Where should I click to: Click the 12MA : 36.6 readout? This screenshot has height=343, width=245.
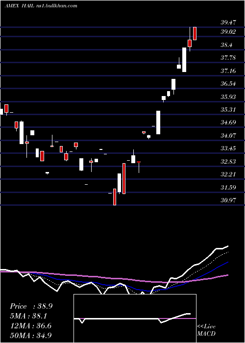[x=30, y=326]
